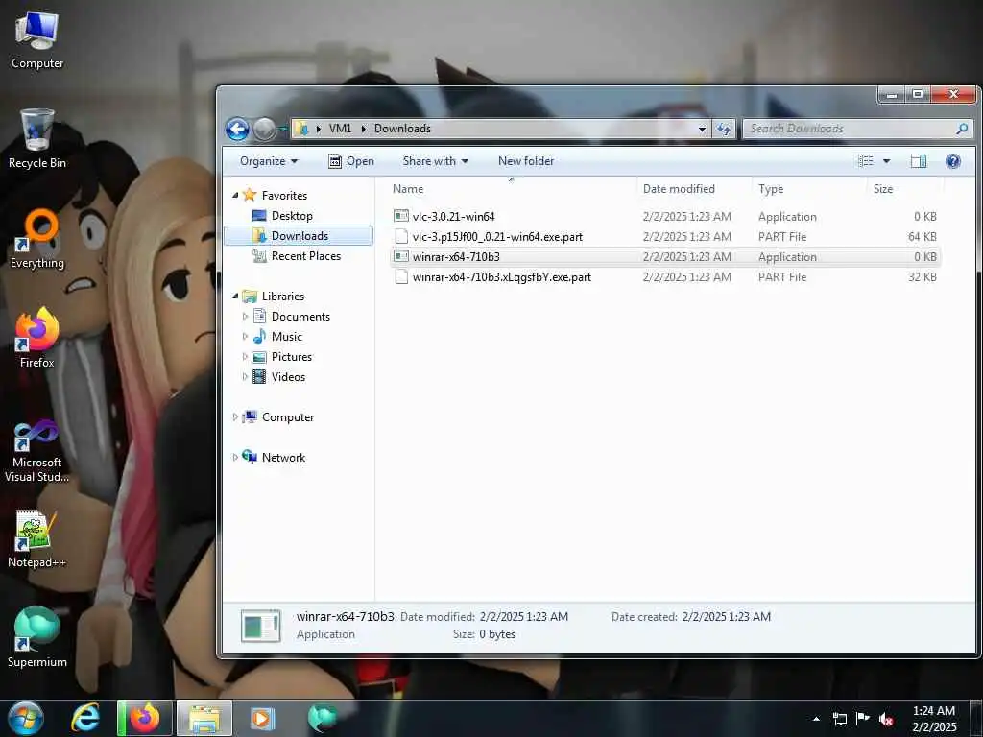Click the Open toolbar button

(x=351, y=161)
